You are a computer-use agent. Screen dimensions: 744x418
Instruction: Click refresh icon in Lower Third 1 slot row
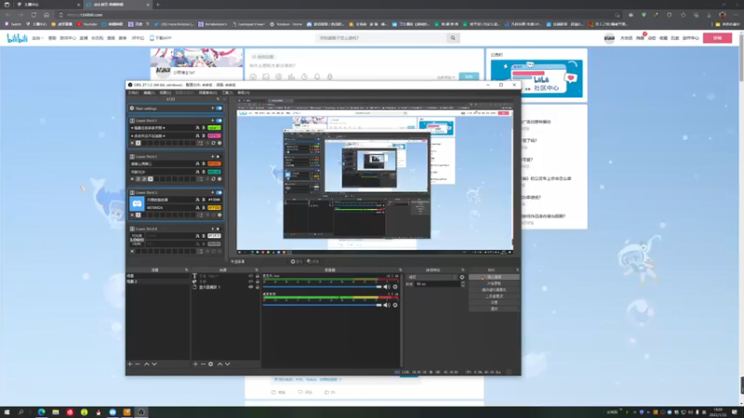click(213, 143)
